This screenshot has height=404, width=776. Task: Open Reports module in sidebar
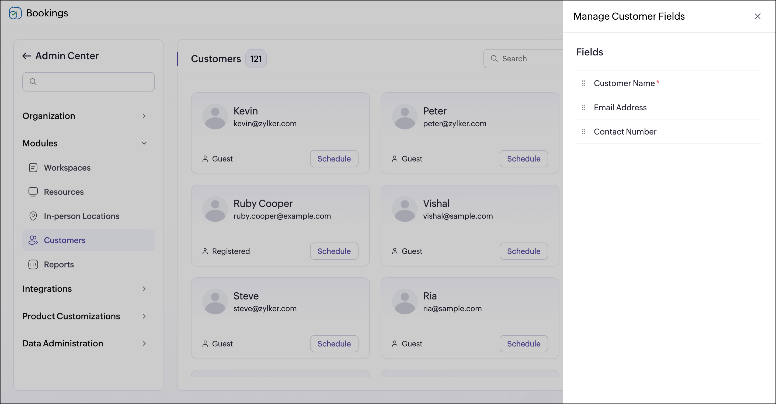[x=59, y=264]
